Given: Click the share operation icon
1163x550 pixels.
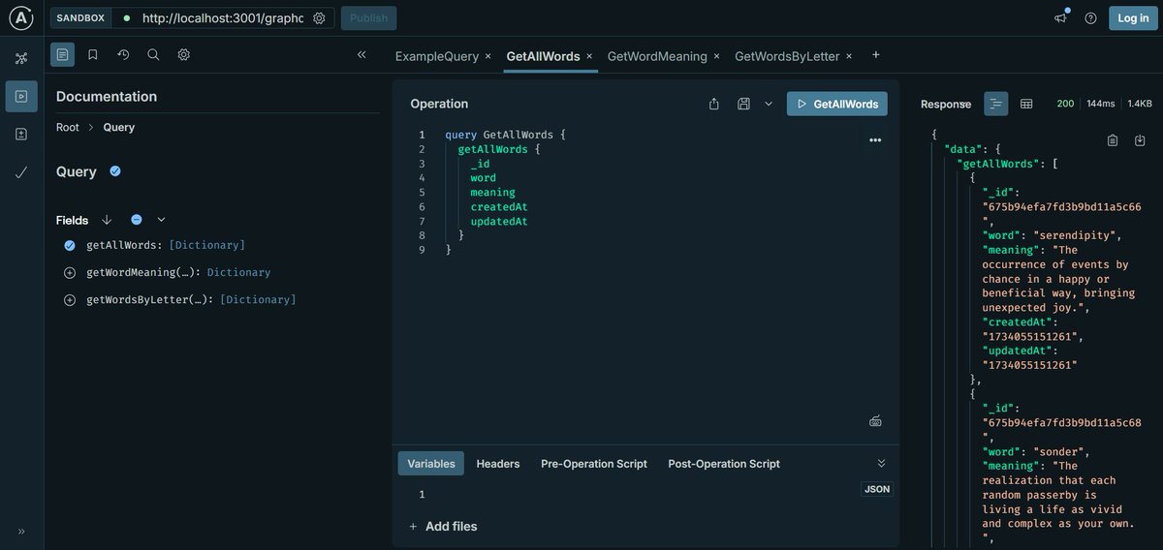Looking at the screenshot, I should 714,104.
